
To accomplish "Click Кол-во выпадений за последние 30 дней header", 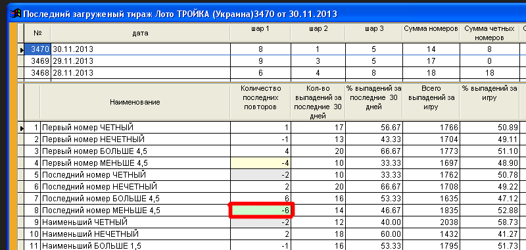I will [x=318, y=102].
